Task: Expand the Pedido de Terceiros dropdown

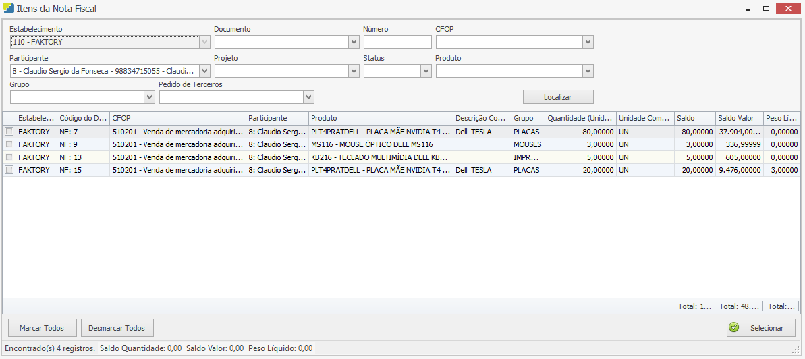Action: point(309,98)
